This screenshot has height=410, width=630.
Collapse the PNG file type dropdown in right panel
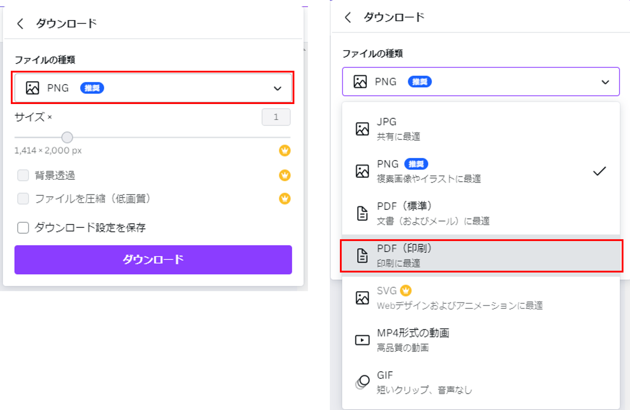coord(481,82)
